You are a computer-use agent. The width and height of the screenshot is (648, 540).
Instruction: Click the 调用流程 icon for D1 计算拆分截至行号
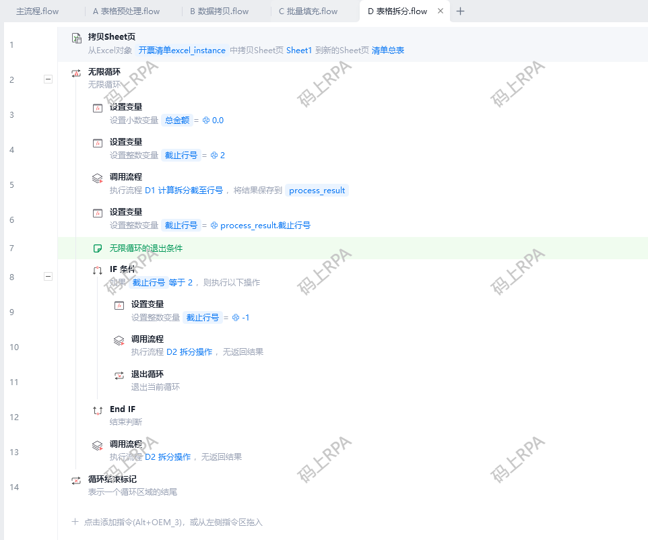point(98,178)
